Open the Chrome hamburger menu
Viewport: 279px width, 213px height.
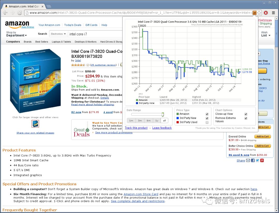click(x=273, y=13)
